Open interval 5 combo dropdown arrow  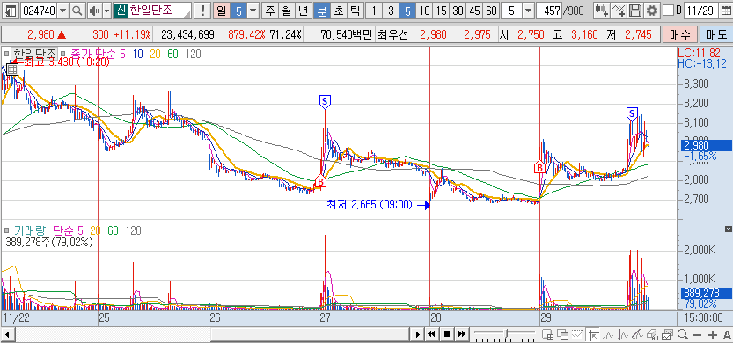[x=528, y=11]
